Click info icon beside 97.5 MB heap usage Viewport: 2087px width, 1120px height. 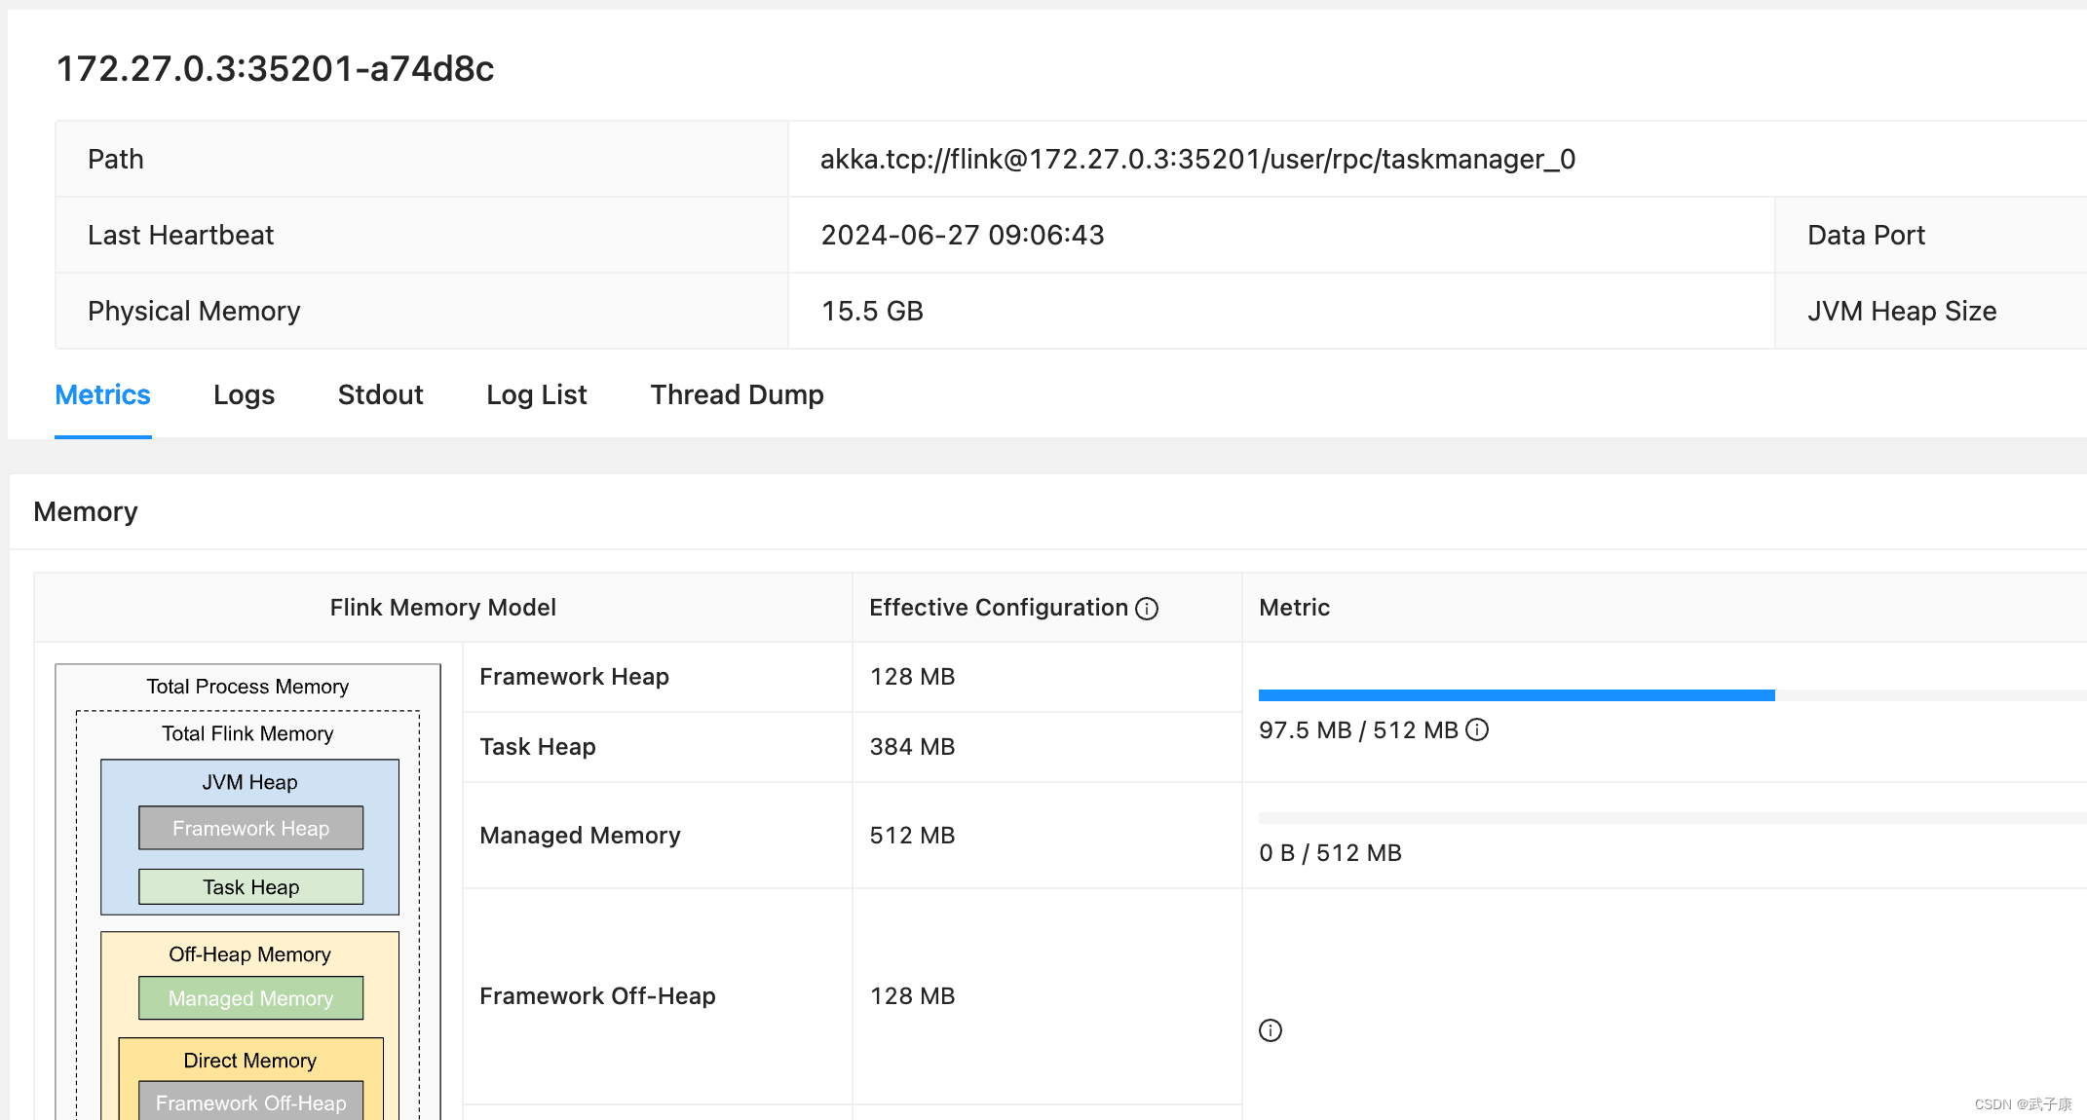(x=1477, y=729)
